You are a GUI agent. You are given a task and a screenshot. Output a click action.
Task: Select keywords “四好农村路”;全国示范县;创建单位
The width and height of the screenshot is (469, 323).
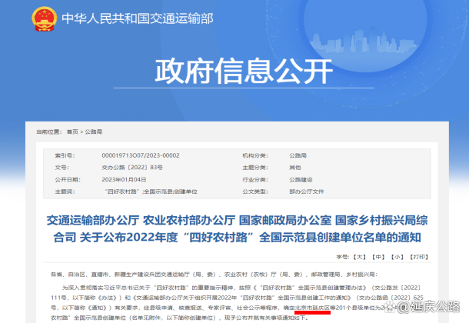(151, 191)
